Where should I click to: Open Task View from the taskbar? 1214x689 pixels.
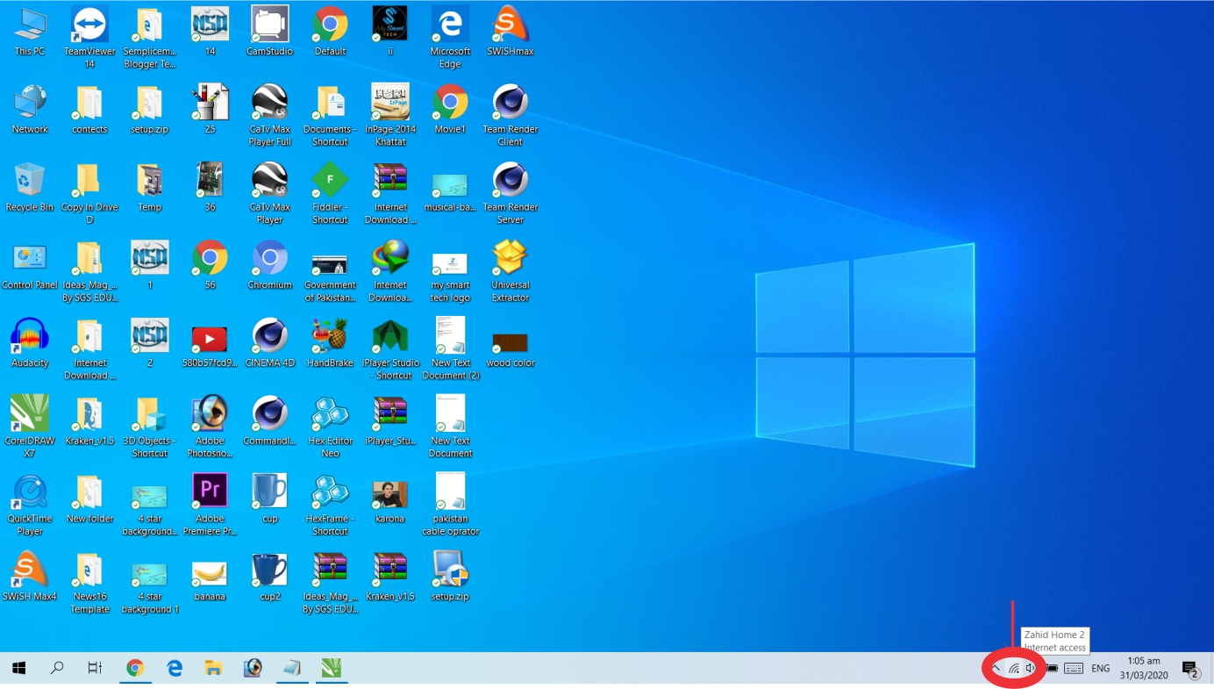click(x=95, y=668)
